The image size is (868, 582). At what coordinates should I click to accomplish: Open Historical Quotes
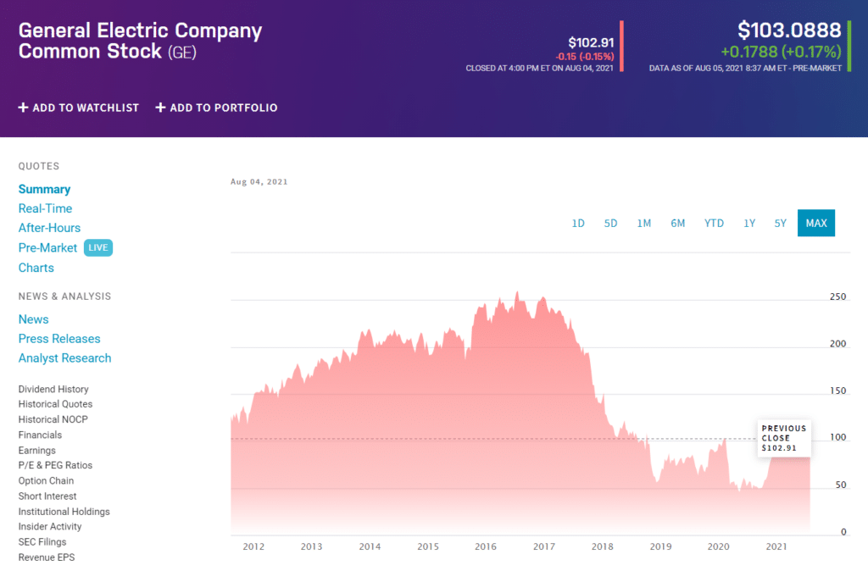coord(55,404)
